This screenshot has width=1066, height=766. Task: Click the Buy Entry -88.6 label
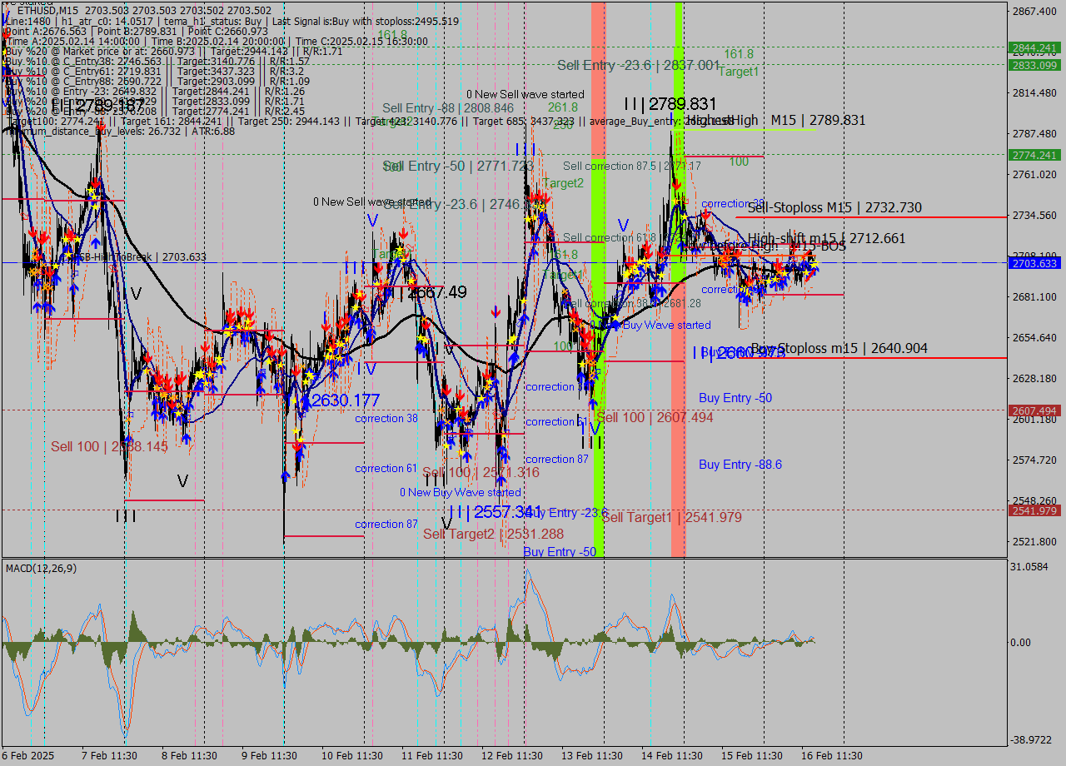click(740, 465)
